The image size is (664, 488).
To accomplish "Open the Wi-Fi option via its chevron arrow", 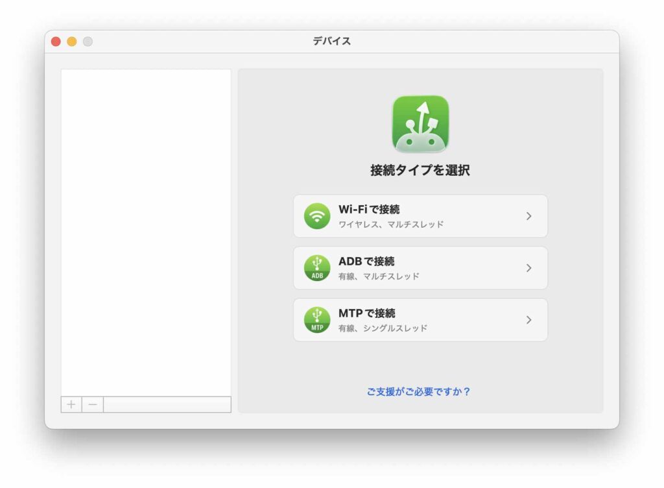I will [x=528, y=216].
